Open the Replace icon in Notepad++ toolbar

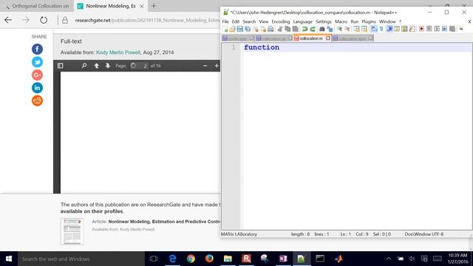coord(330,29)
